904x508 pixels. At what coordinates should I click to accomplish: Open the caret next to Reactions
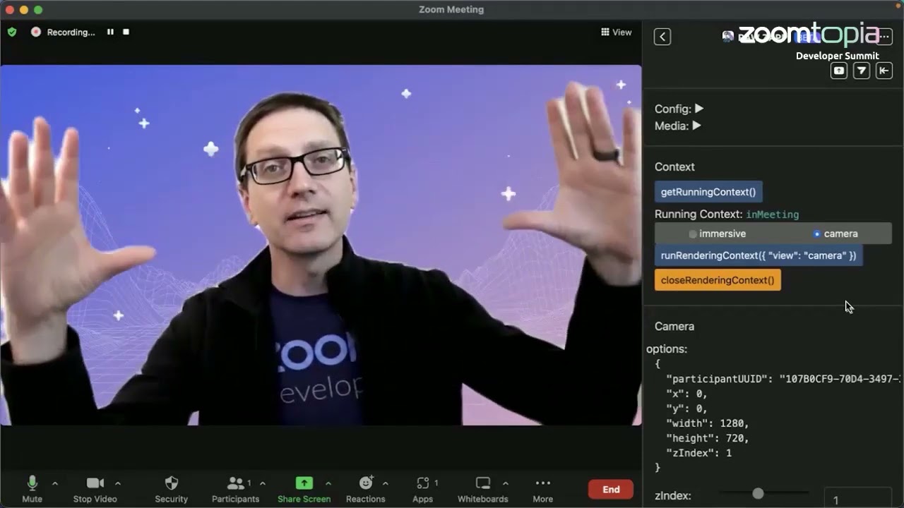pos(385,483)
